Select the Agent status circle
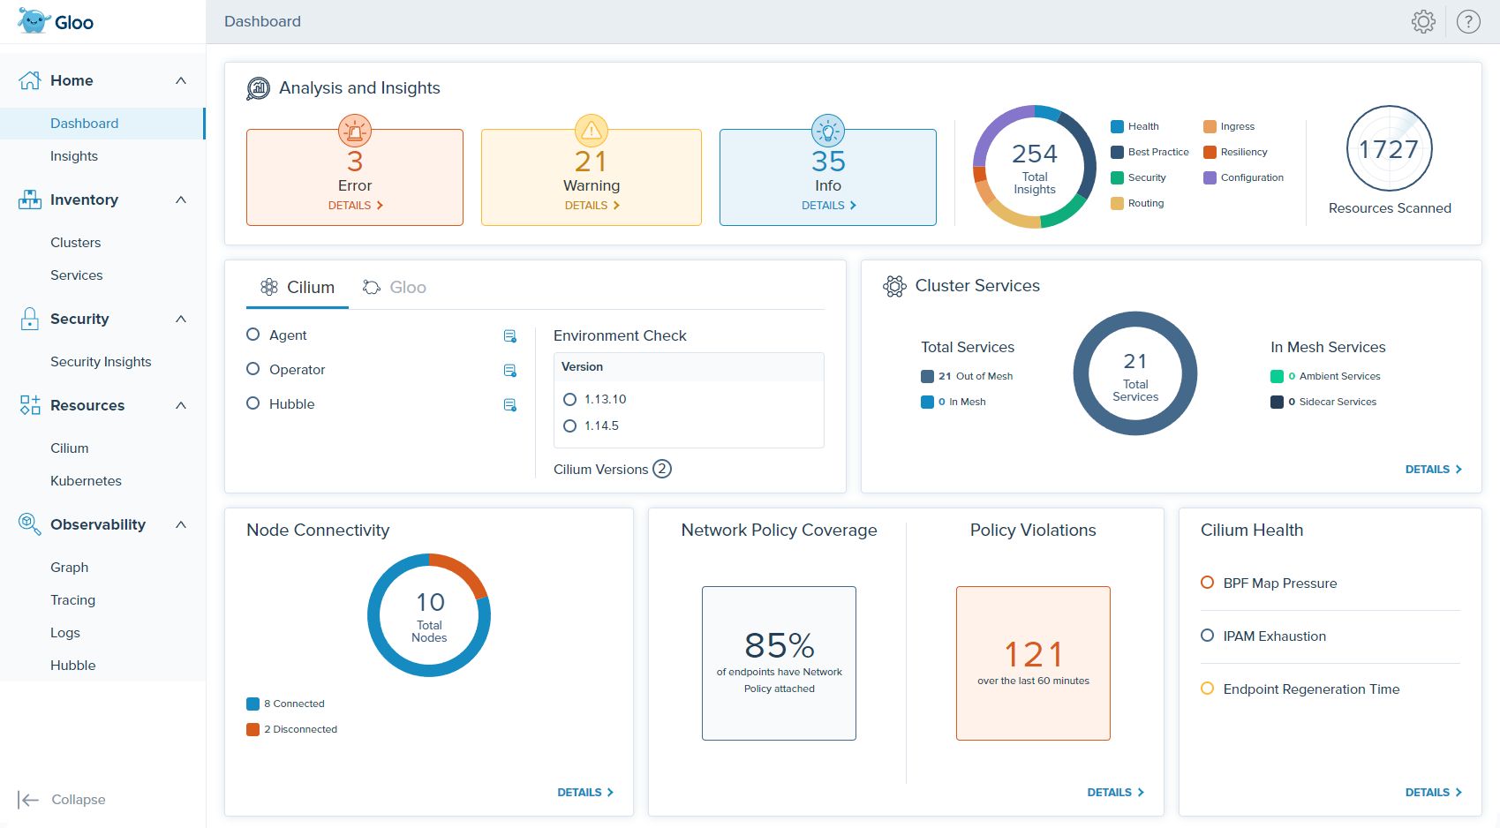The width and height of the screenshot is (1500, 828). 253,335
